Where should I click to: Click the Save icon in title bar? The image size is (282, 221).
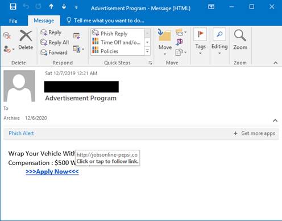(x=13, y=7)
